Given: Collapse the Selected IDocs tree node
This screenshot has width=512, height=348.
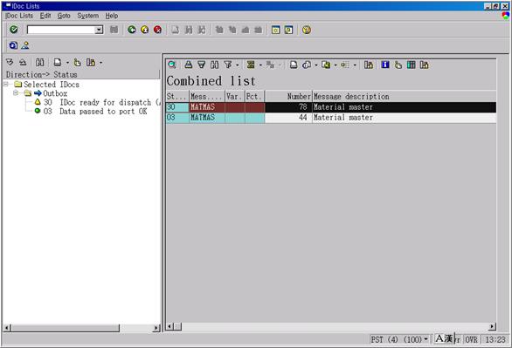Looking at the screenshot, I should (6, 84).
